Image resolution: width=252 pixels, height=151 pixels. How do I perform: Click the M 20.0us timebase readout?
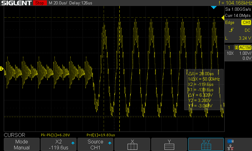point(58,3)
